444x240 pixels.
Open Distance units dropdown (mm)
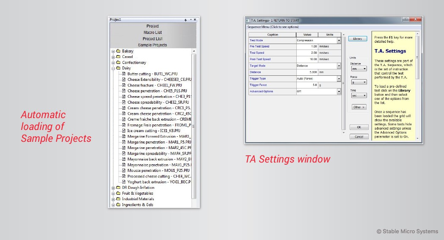[x=359, y=69]
